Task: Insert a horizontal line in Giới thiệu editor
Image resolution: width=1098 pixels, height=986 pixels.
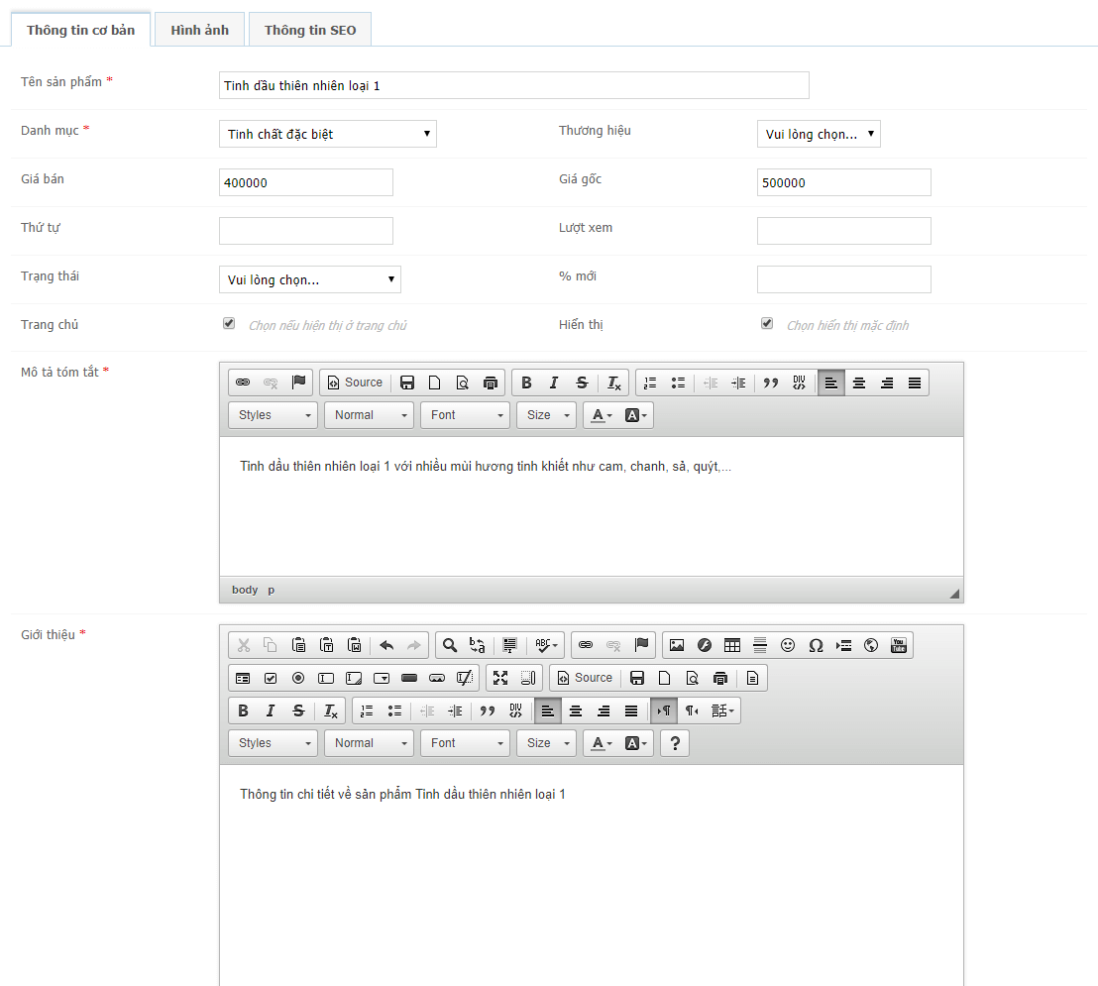Action: coord(760,645)
